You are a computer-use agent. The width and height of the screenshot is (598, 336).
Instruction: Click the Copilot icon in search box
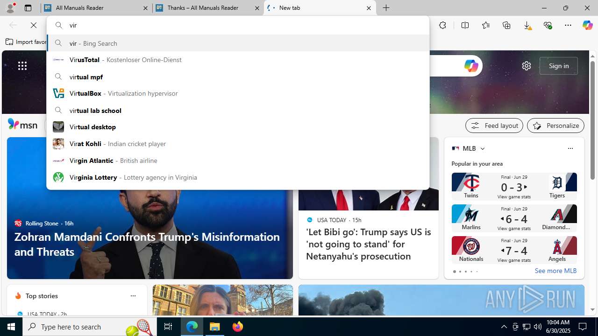pos(471,66)
